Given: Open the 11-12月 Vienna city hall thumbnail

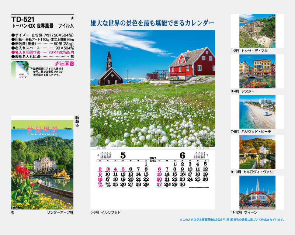Looking at the screenshot, I should point(257,193).
